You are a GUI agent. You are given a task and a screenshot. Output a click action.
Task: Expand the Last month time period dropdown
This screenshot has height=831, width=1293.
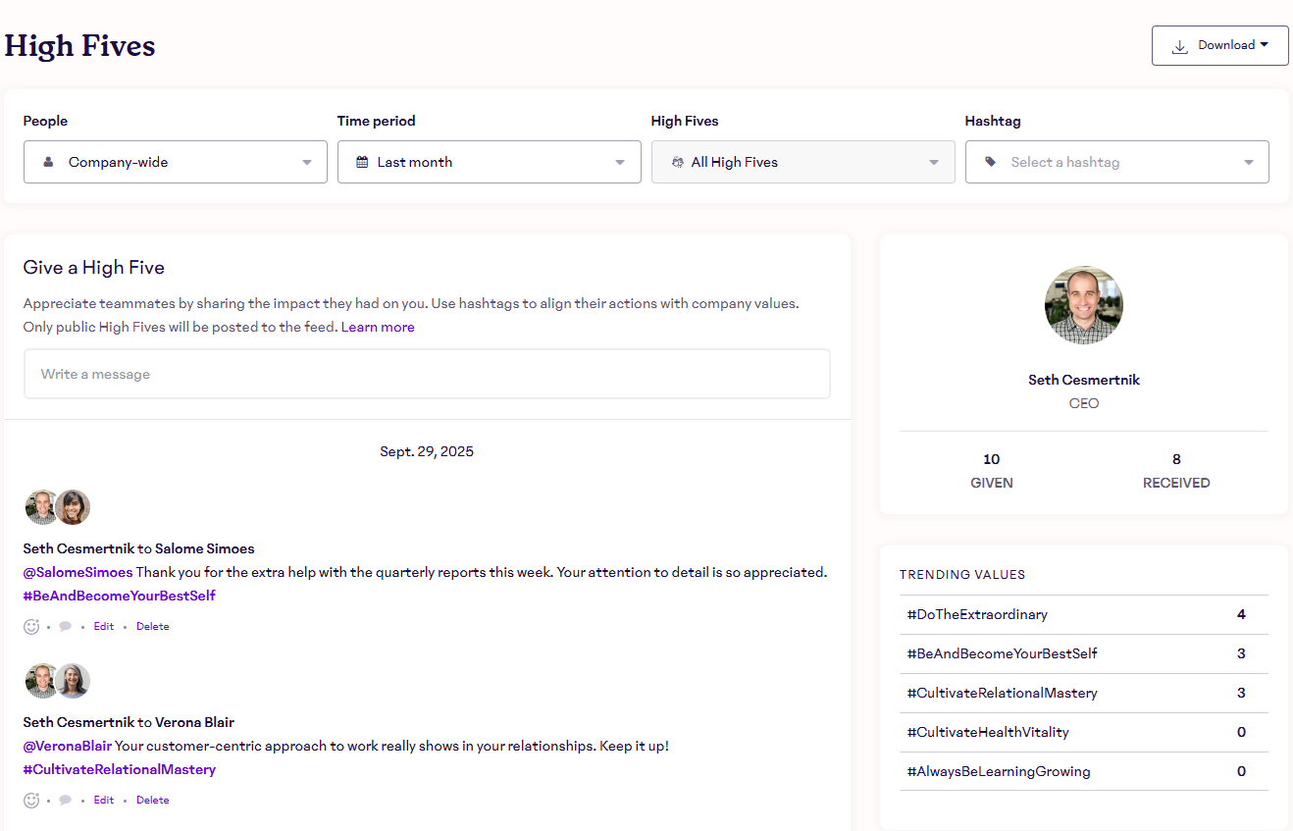coord(489,162)
